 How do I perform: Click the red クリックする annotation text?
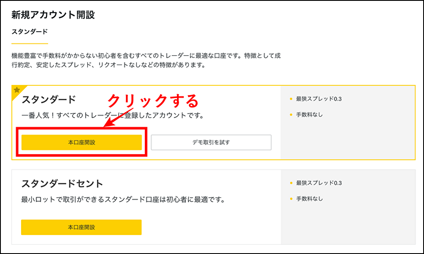click(155, 101)
